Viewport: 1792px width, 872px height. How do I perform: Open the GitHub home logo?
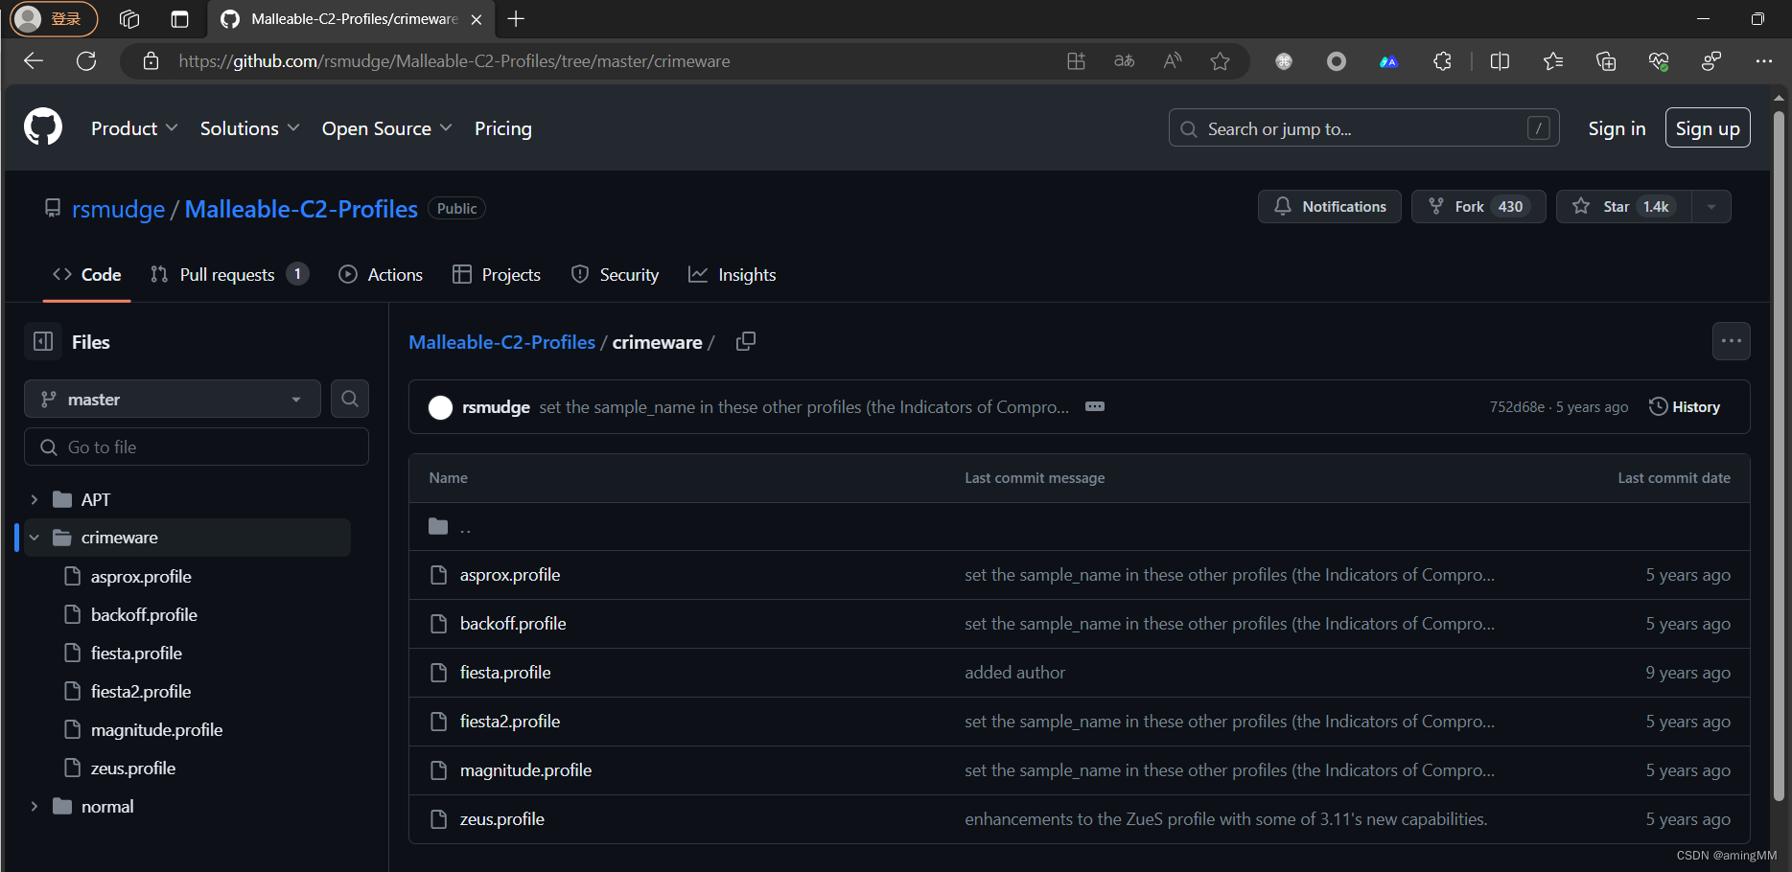(43, 127)
